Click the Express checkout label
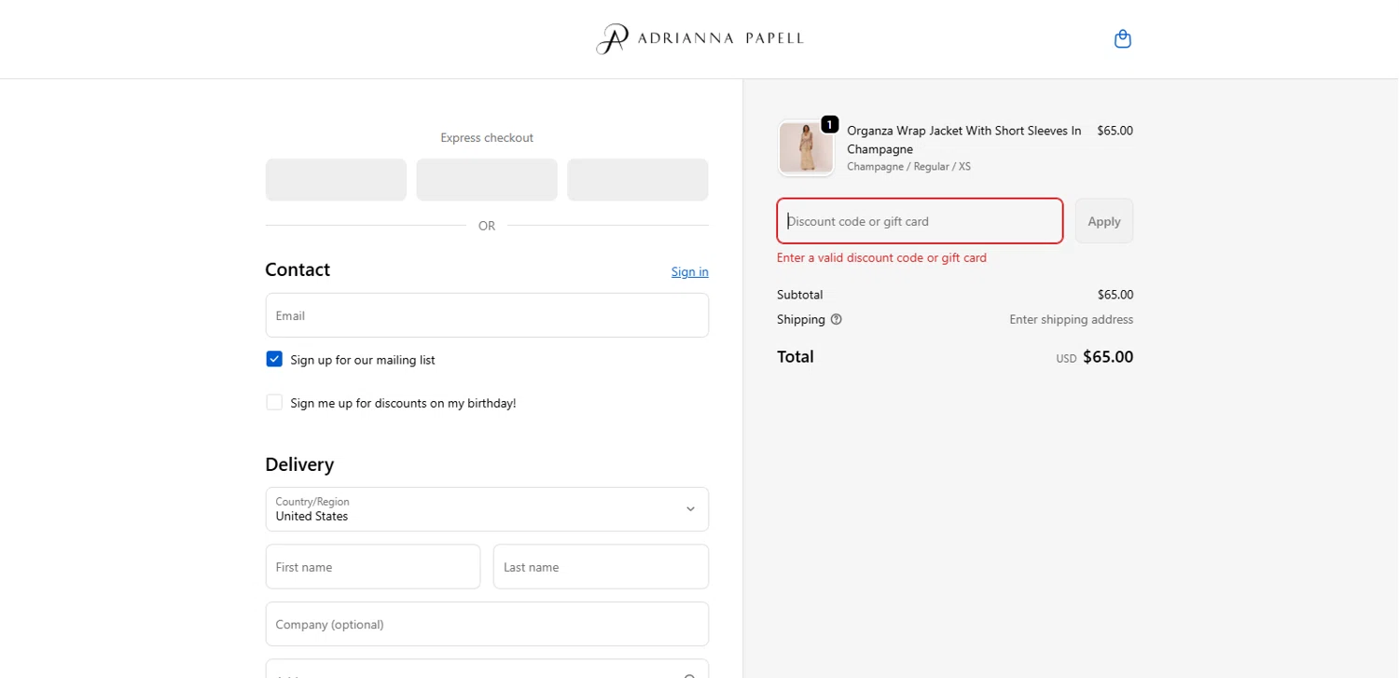Viewport: 1399px width, 678px height. 487,138
